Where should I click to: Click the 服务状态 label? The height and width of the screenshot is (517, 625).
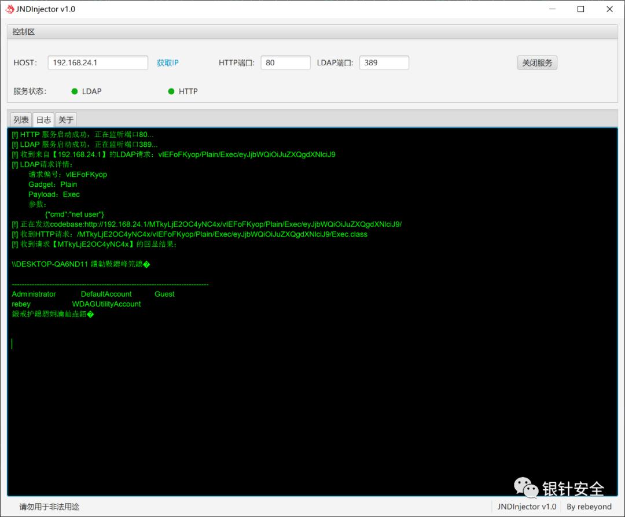click(x=30, y=91)
